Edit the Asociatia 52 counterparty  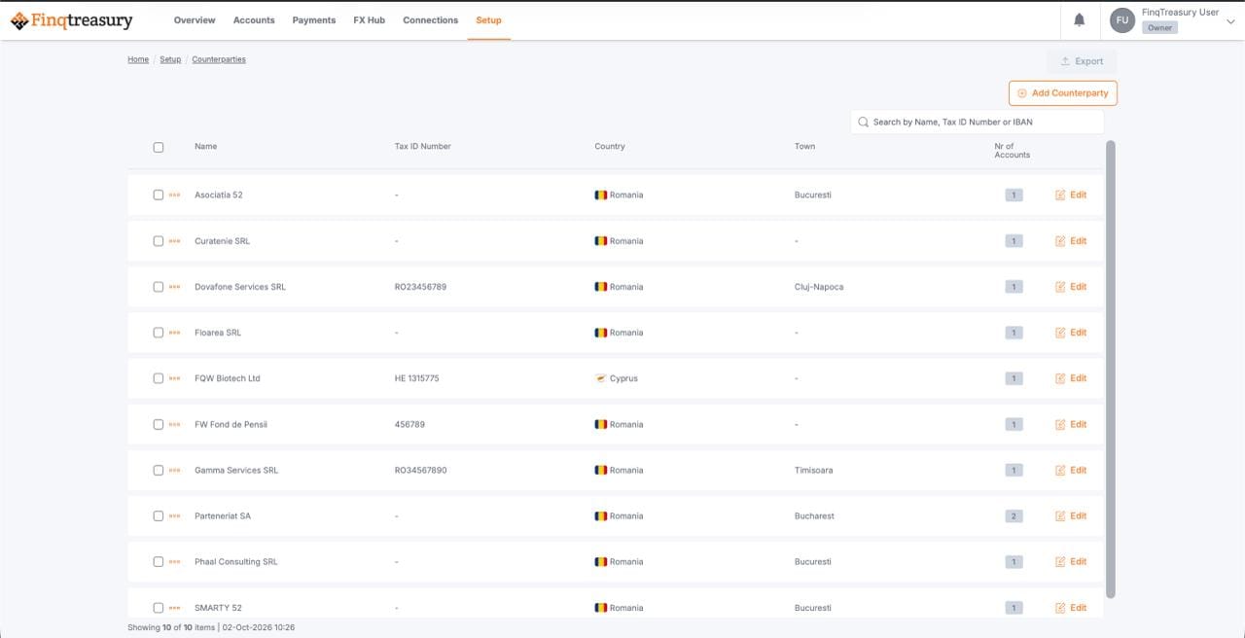coord(1071,195)
